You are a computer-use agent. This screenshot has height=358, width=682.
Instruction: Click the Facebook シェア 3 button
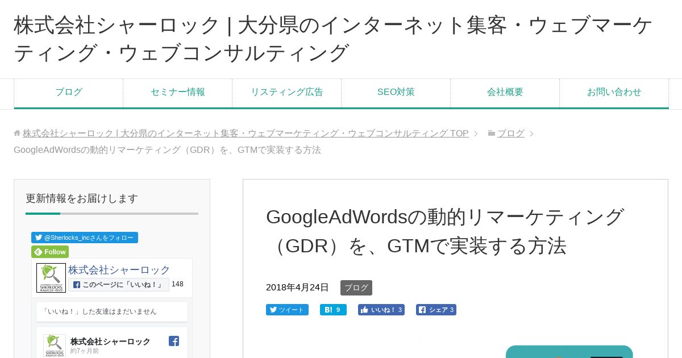click(x=436, y=310)
